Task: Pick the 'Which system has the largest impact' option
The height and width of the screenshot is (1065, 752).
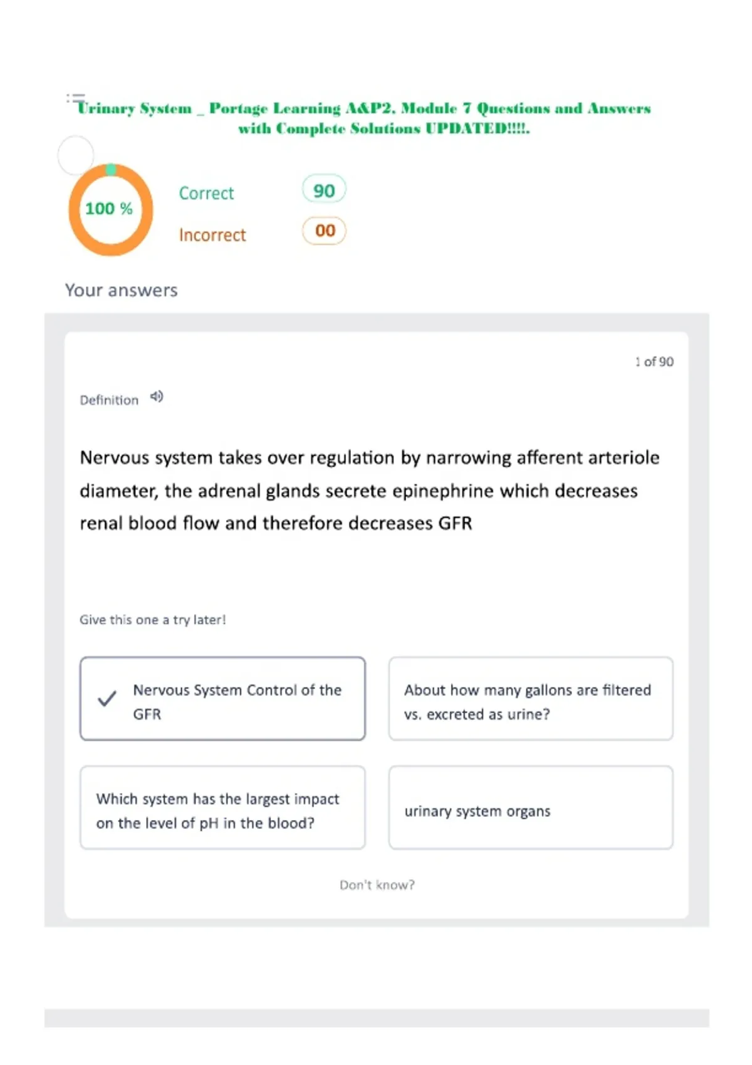Action: pos(222,808)
